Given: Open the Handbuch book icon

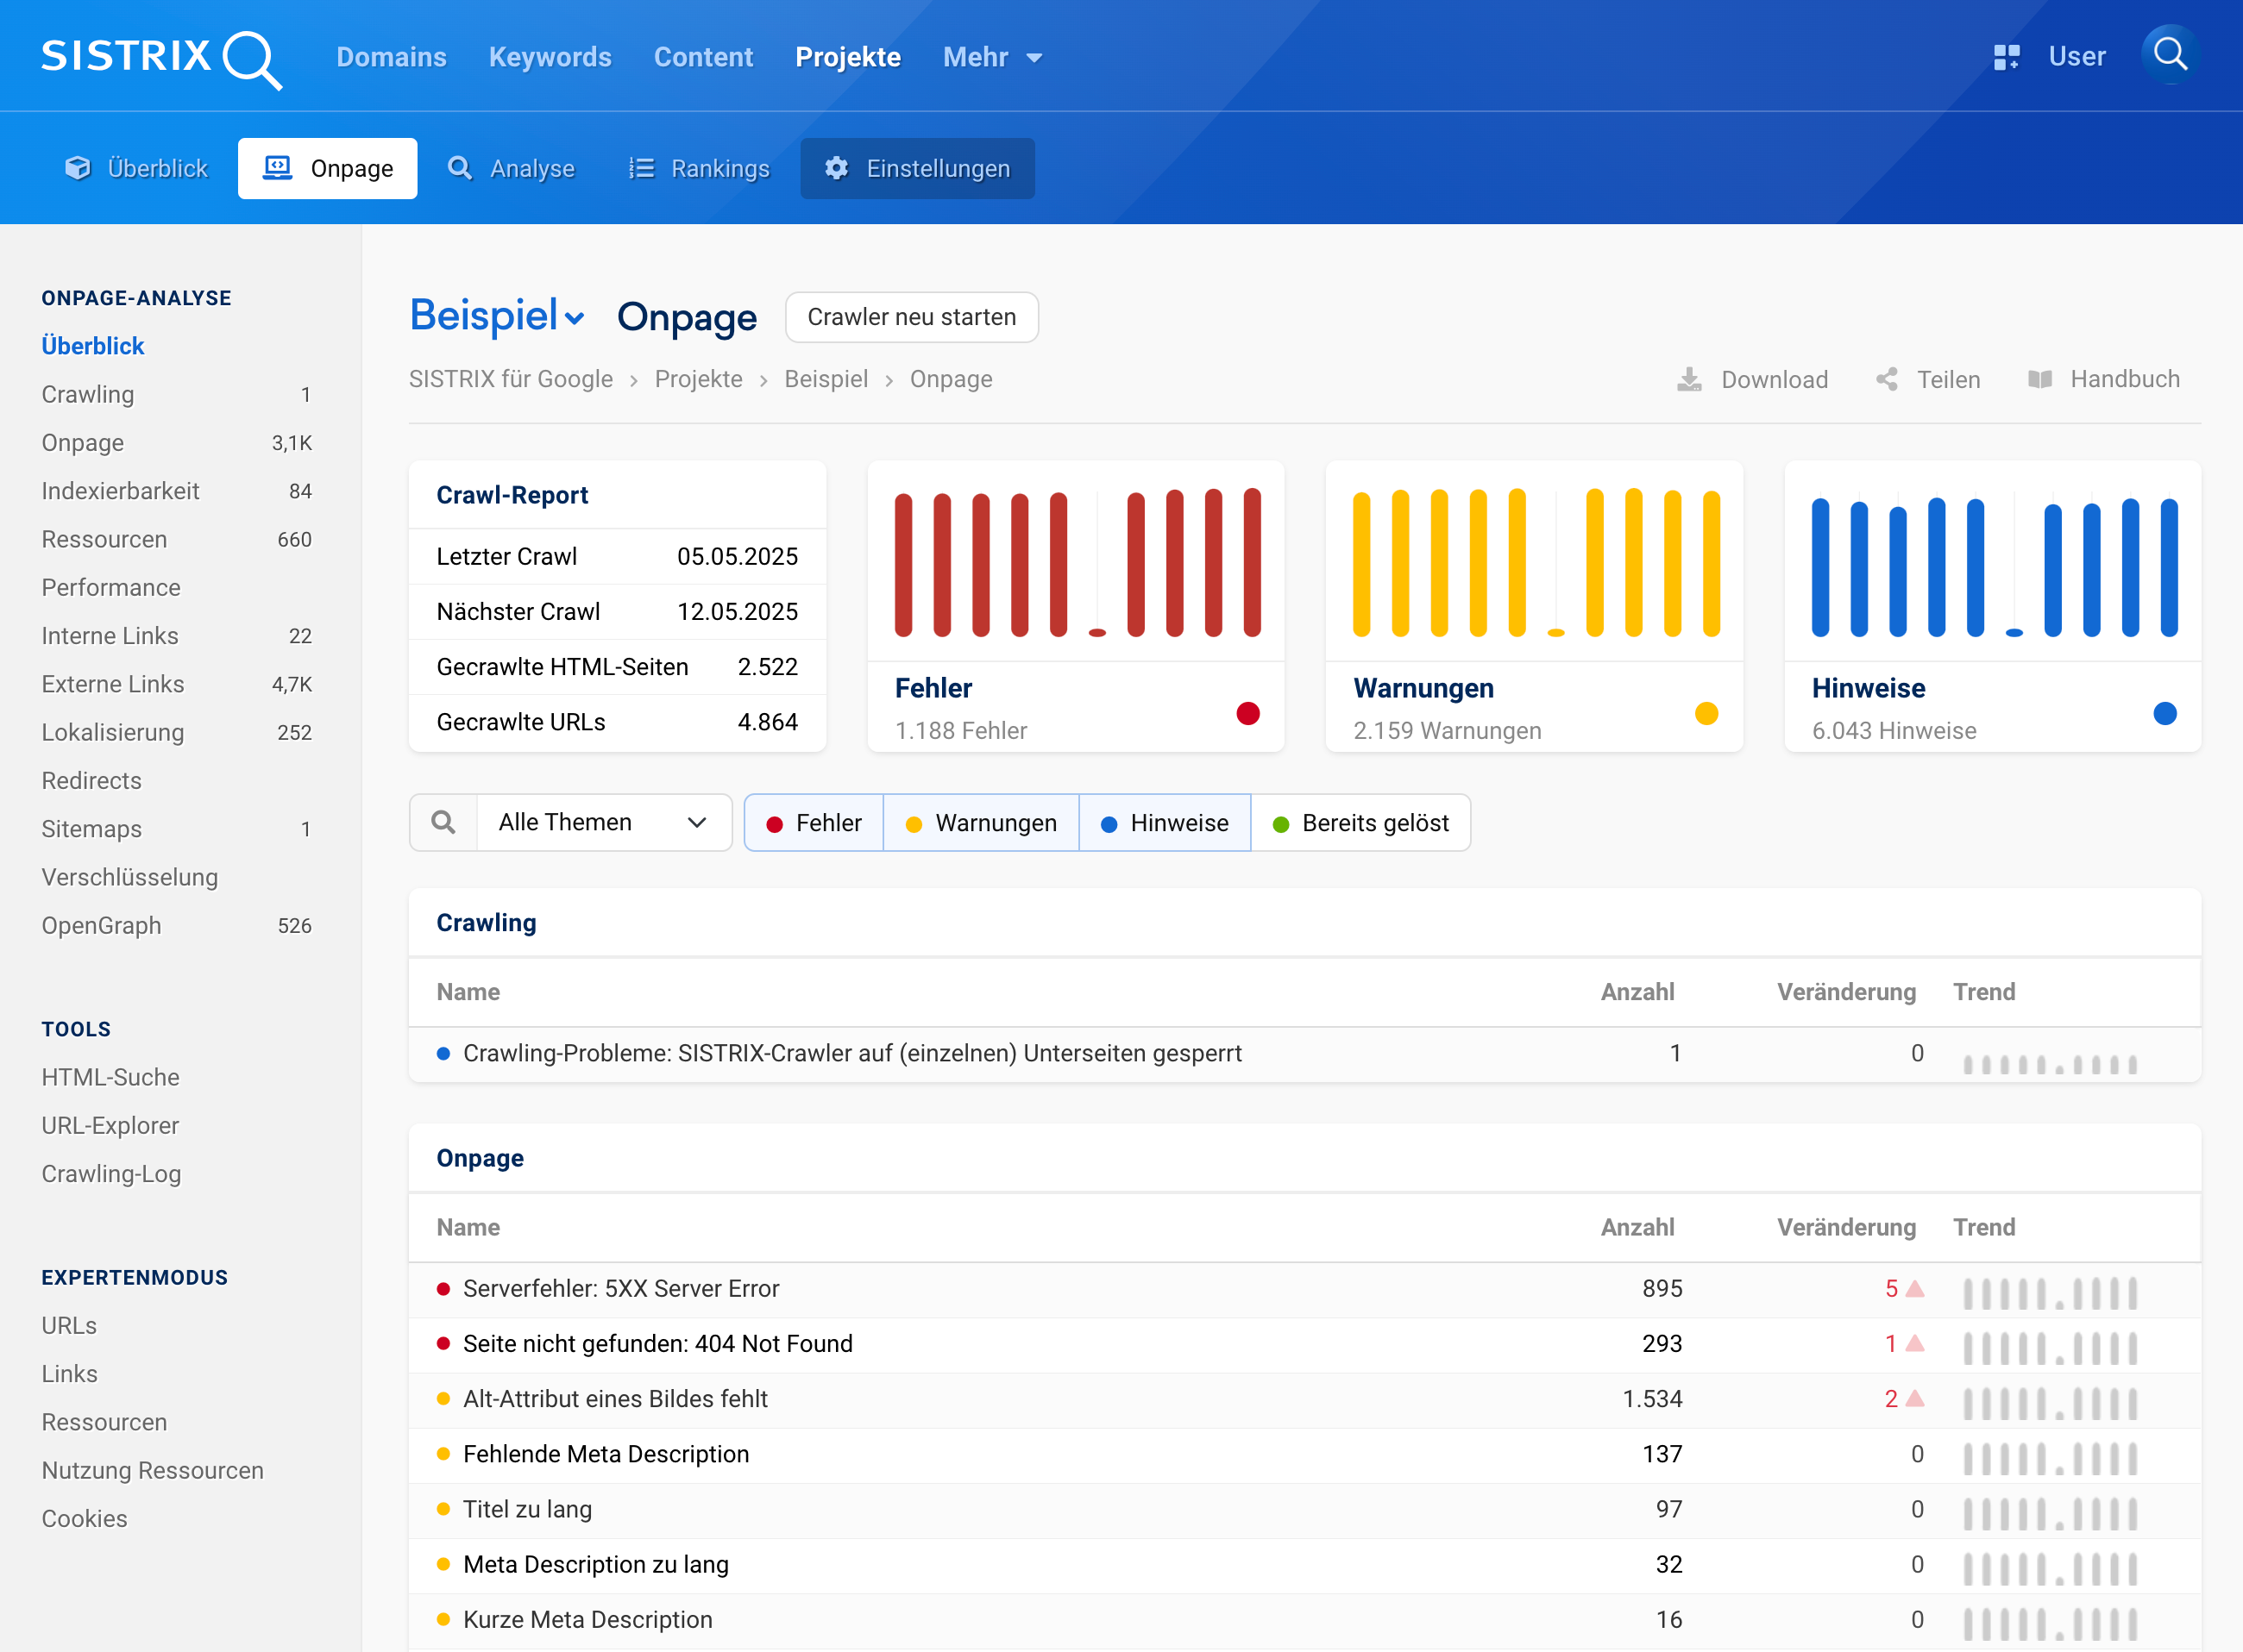Looking at the screenshot, I should pyautogui.click(x=2040, y=380).
